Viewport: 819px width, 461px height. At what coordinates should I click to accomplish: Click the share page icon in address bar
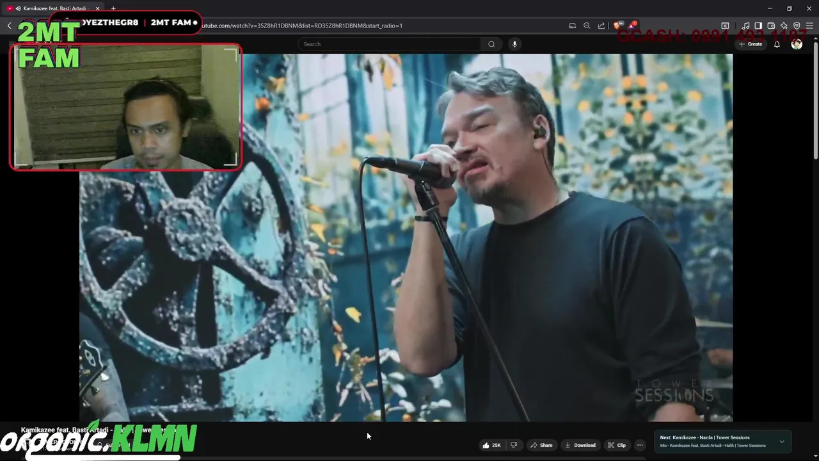click(601, 26)
